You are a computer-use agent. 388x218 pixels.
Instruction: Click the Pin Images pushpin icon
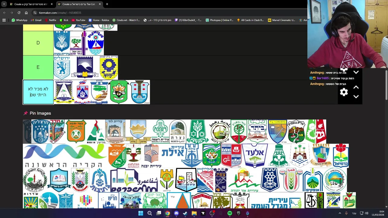25,113
